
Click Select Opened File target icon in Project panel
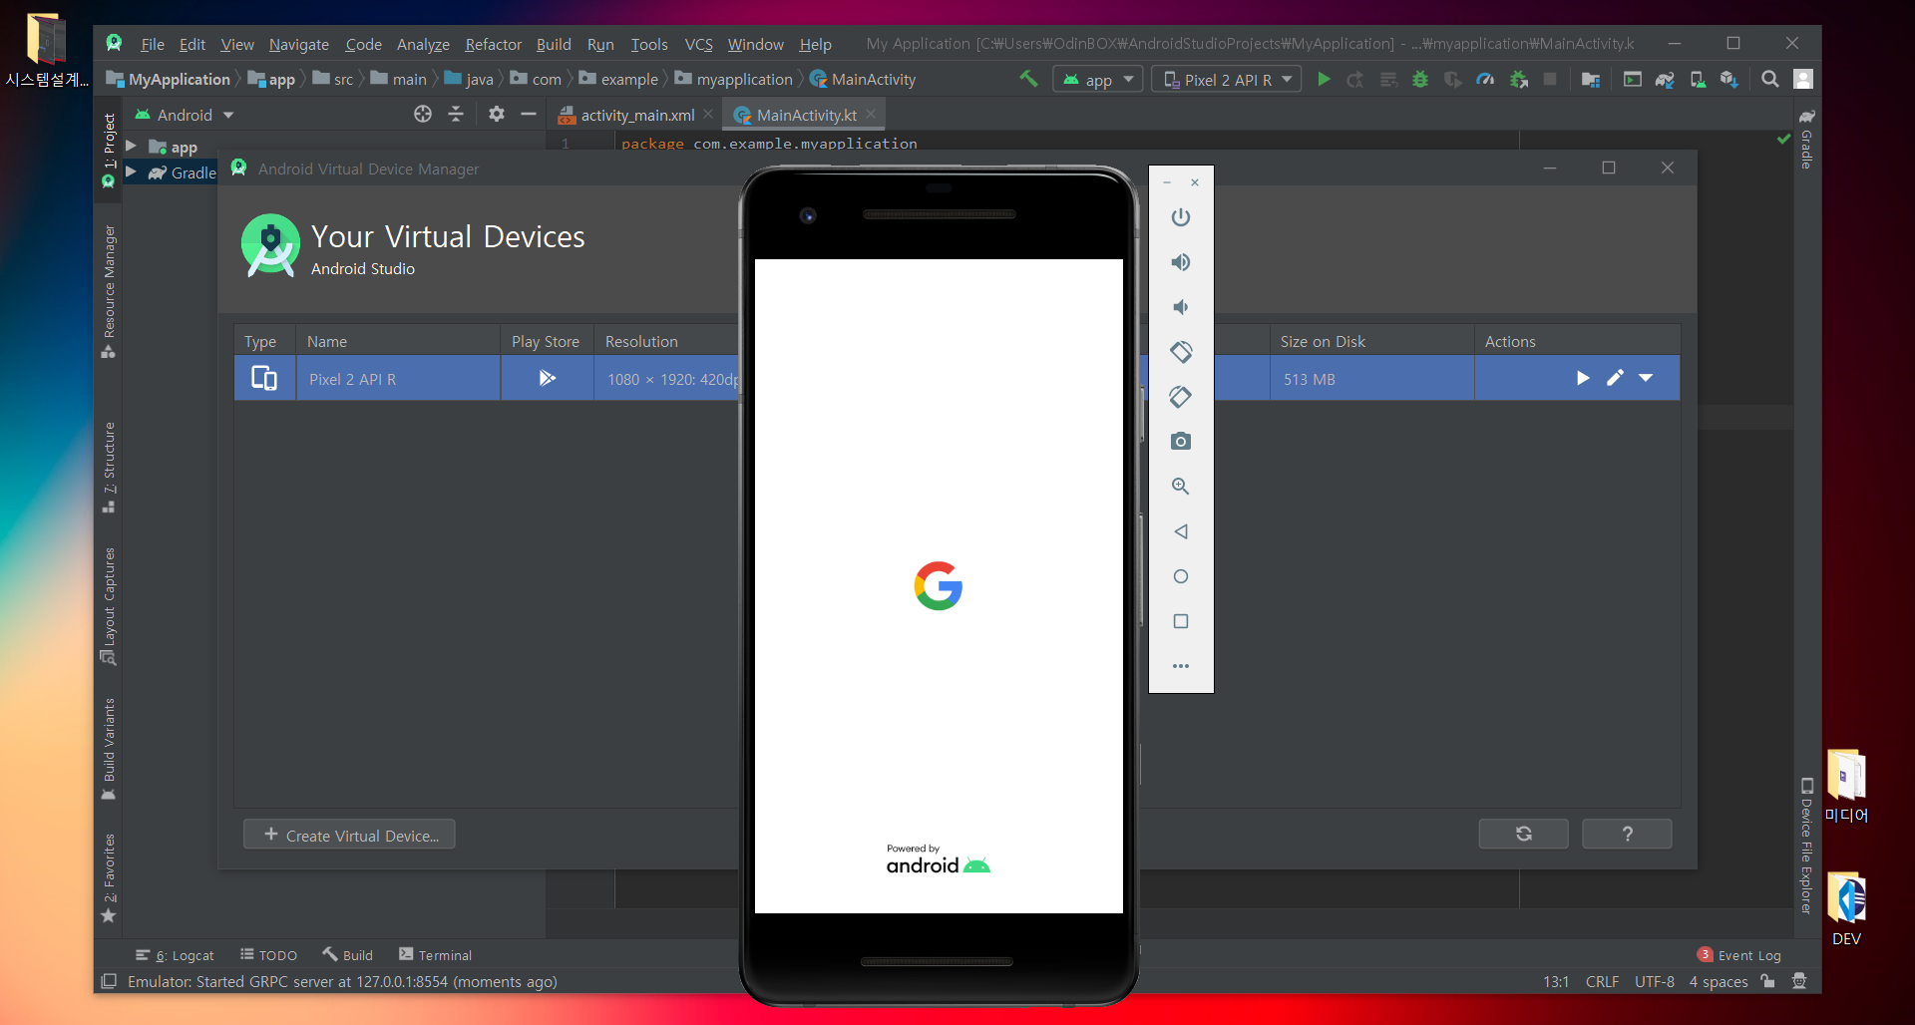pyautogui.click(x=423, y=115)
